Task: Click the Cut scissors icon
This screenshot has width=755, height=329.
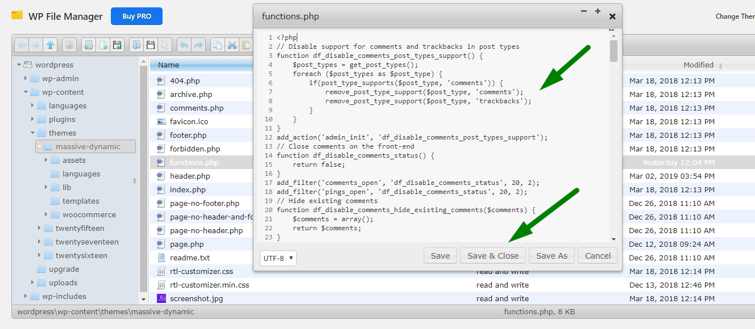Action: coord(232,45)
